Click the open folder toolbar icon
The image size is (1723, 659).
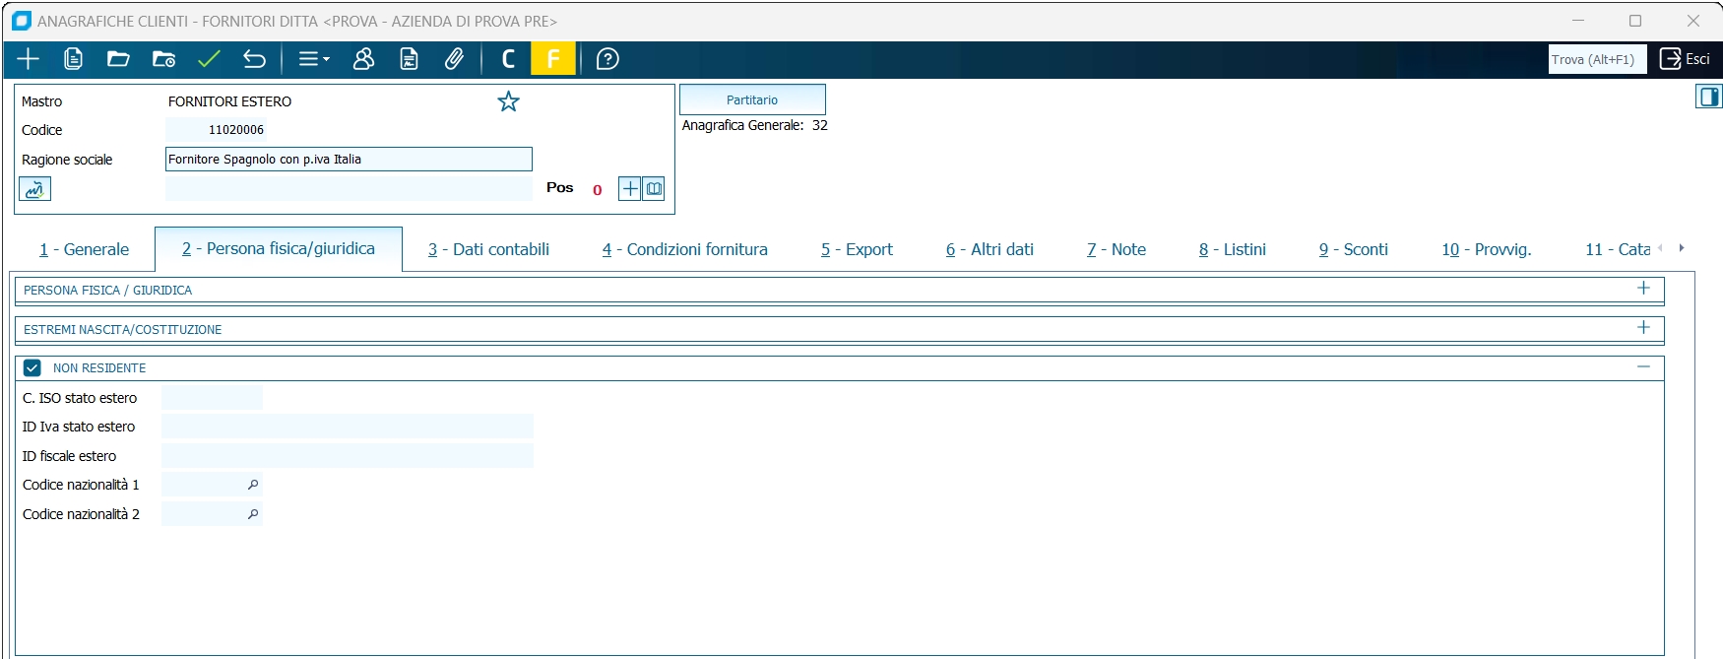pos(118,59)
